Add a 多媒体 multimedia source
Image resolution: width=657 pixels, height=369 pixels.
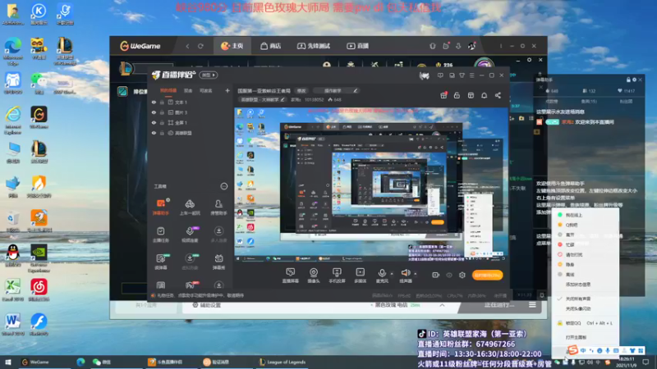[x=360, y=276]
